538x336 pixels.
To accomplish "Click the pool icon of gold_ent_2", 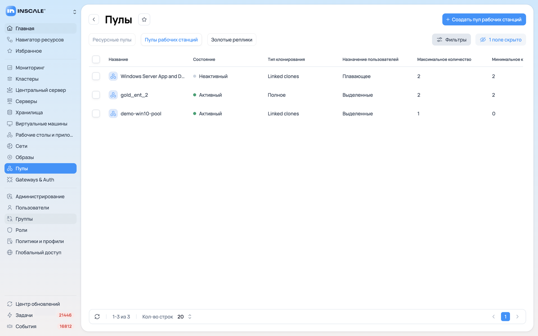I will point(113,95).
